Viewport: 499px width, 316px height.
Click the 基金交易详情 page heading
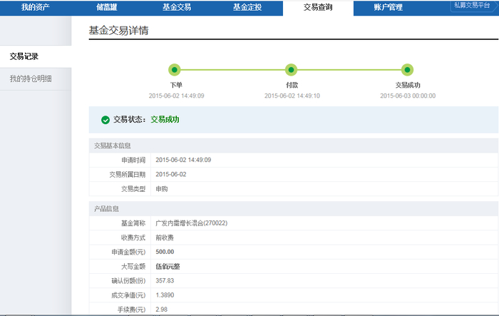118,31
